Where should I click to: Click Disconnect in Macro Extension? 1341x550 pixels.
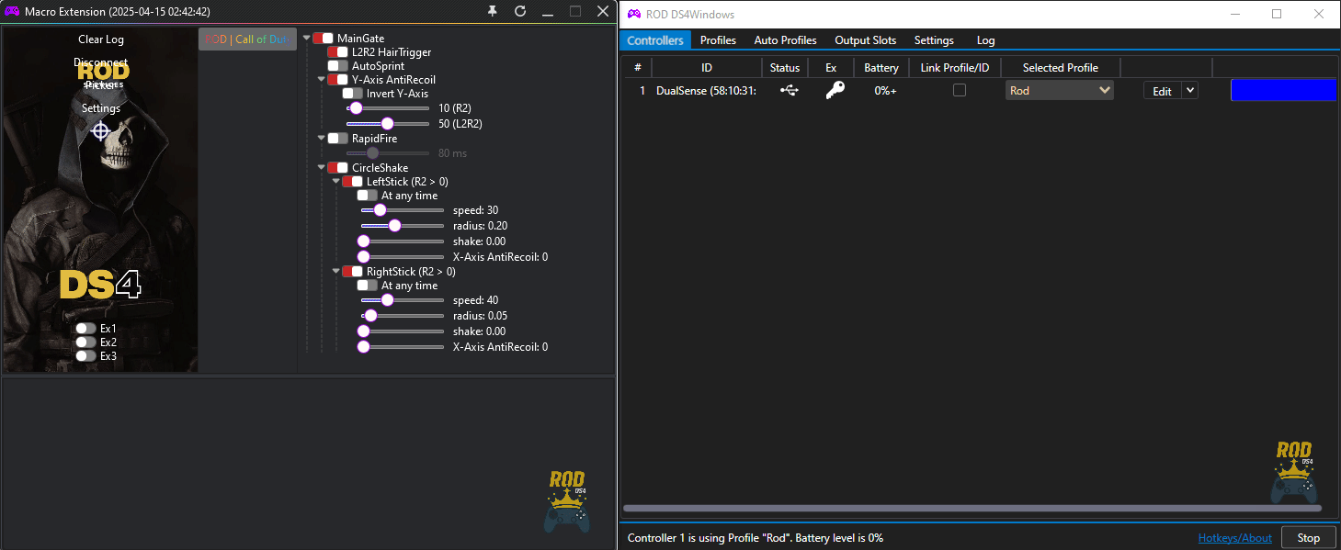point(101,62)
